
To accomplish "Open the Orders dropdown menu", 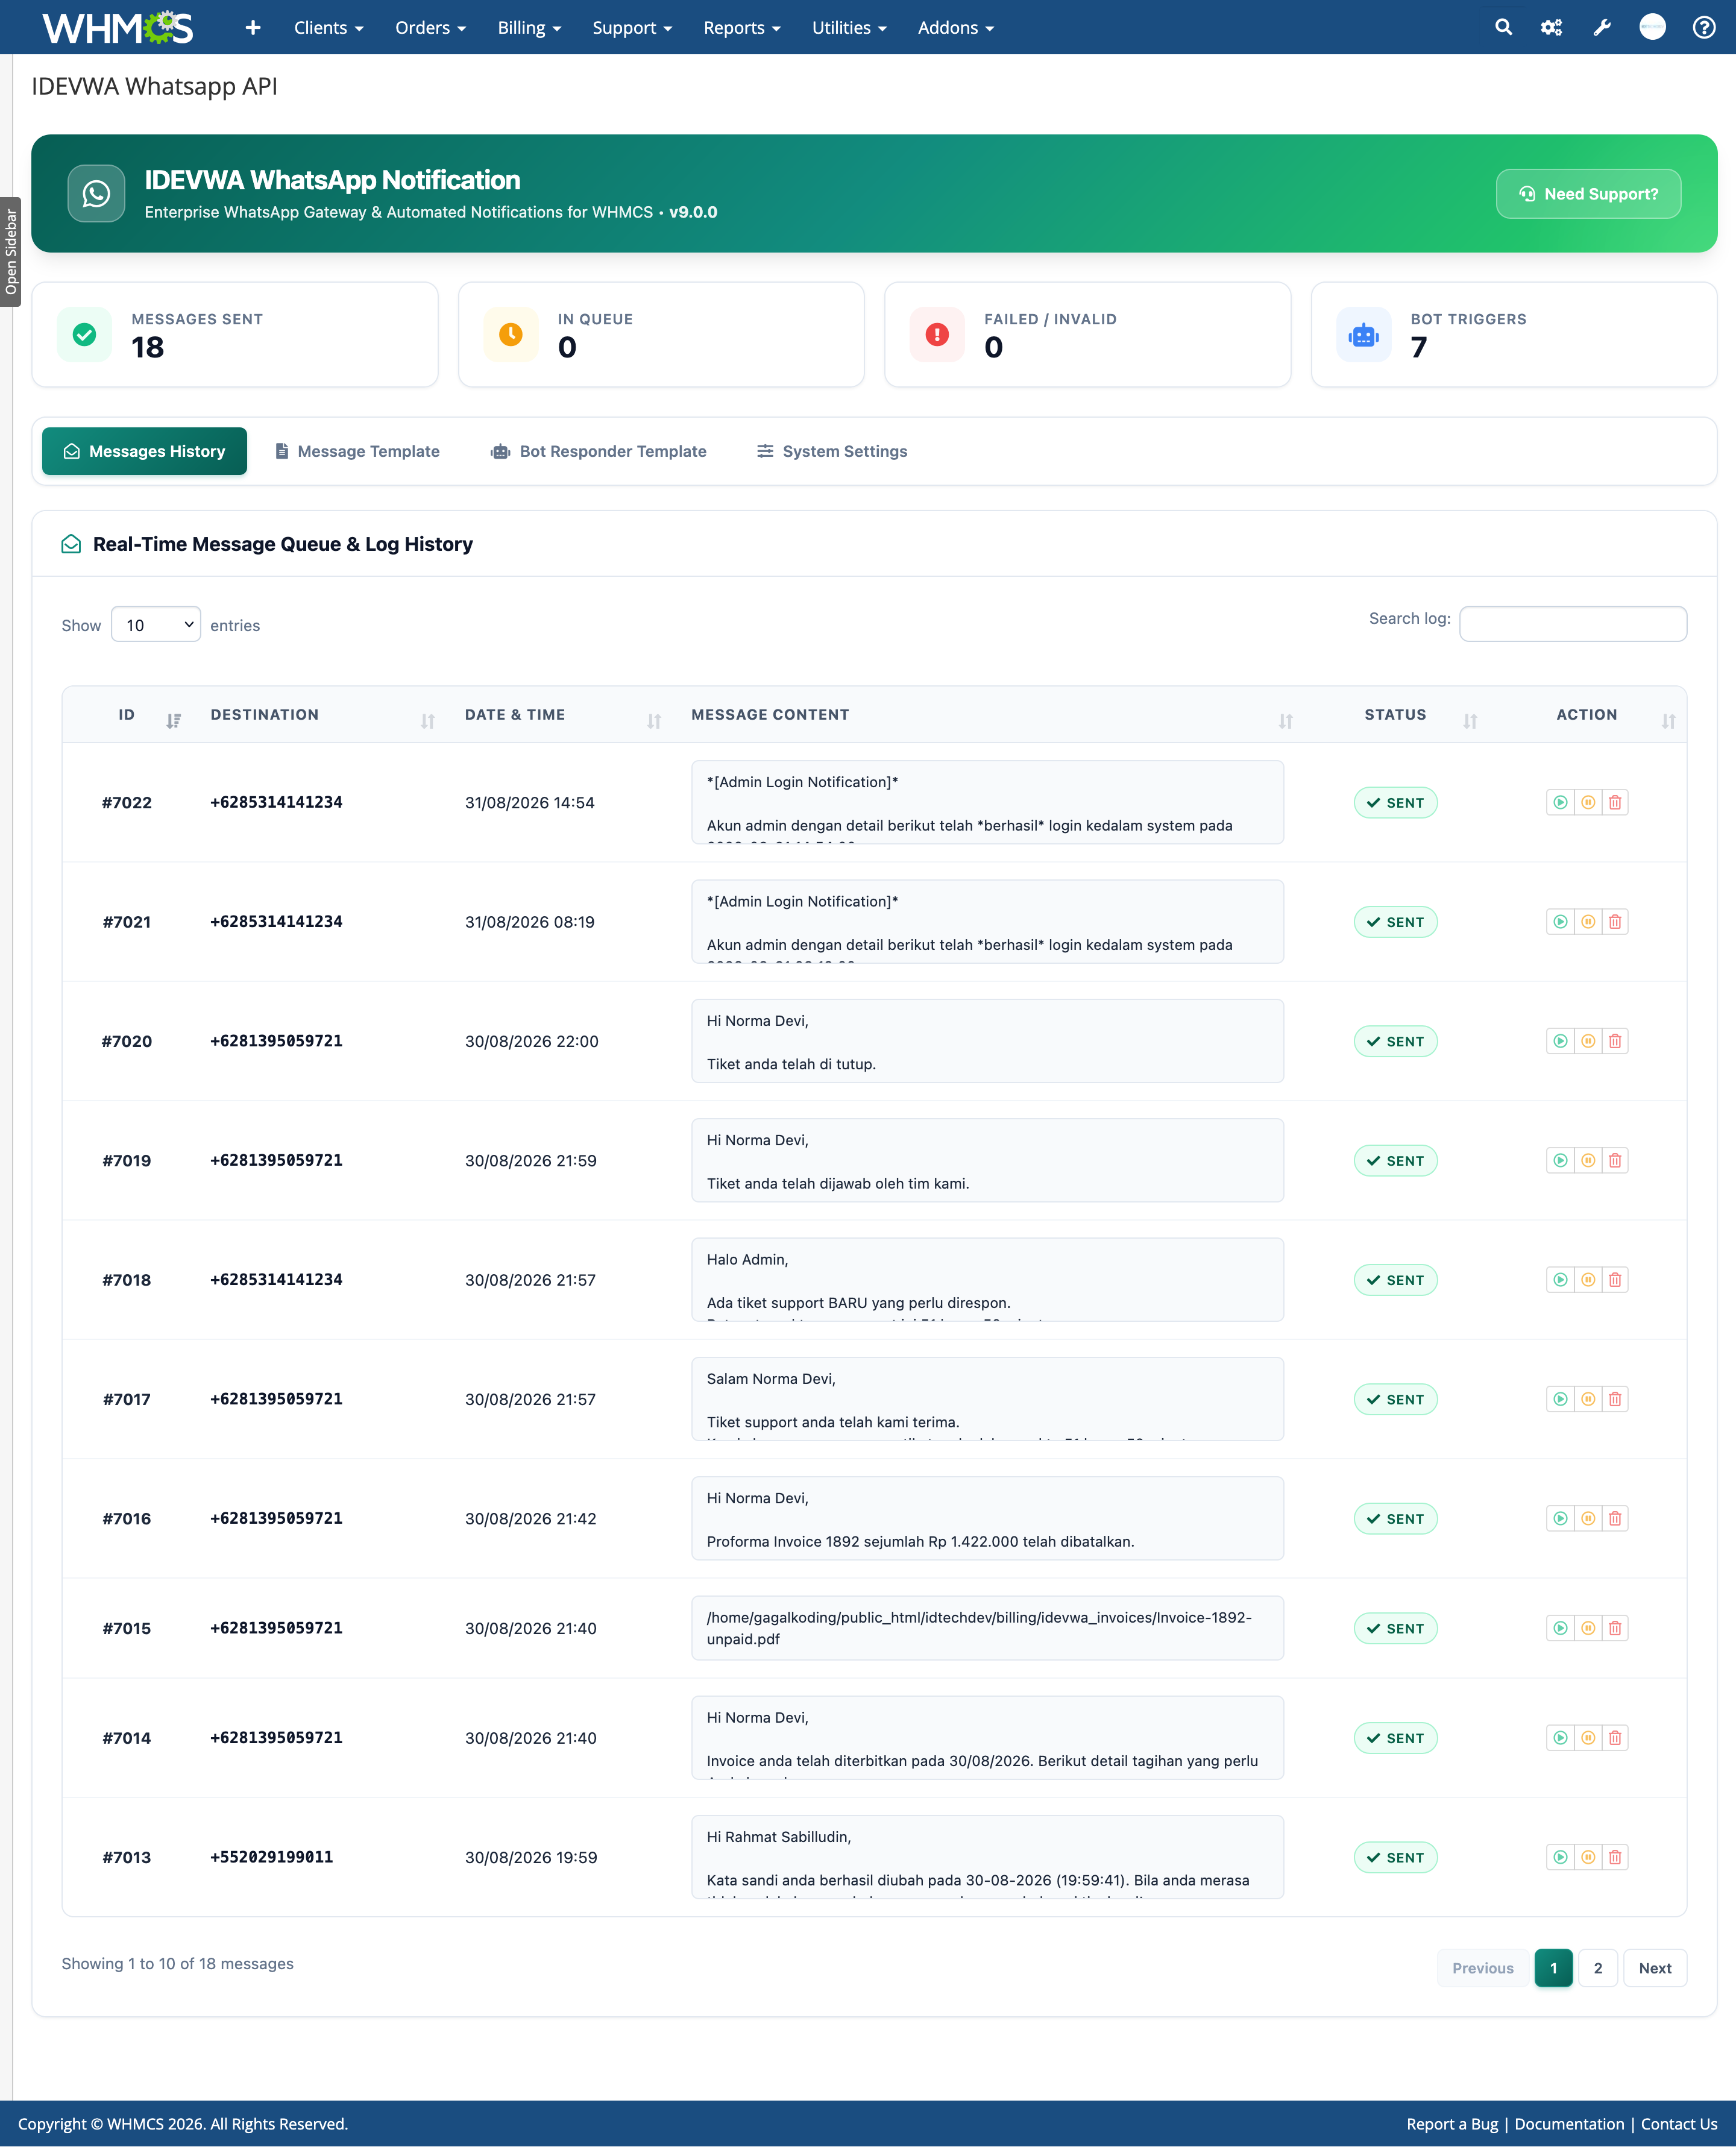I will pos(430,28).
